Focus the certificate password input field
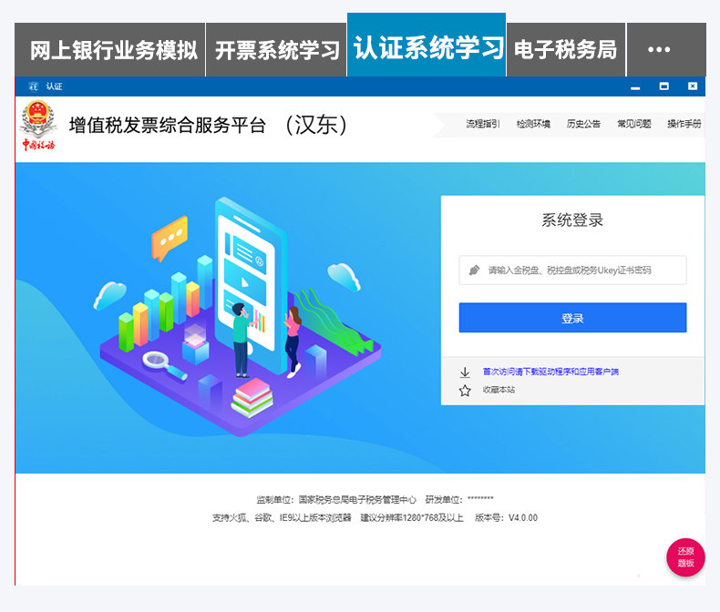Screen dimensions: 720x612 [572, 270]
